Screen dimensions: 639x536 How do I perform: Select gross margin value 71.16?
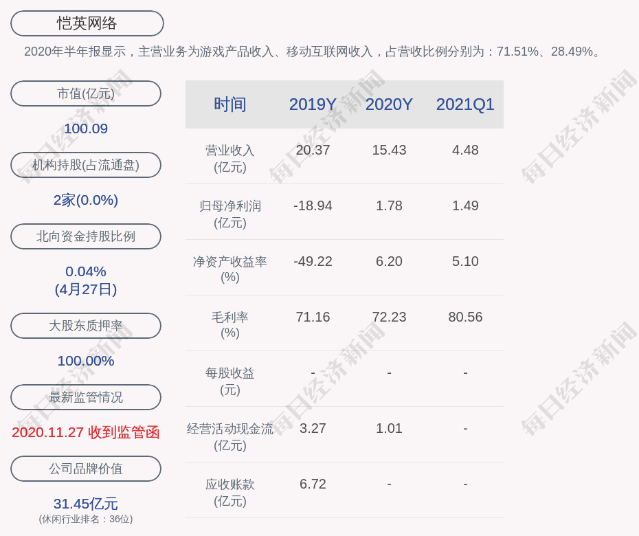tap(313, 317)
